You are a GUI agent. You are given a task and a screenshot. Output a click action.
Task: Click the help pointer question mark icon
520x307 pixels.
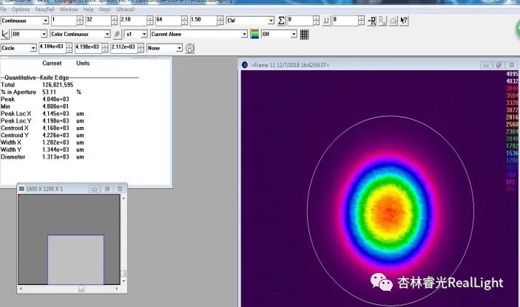click(404, 21)
